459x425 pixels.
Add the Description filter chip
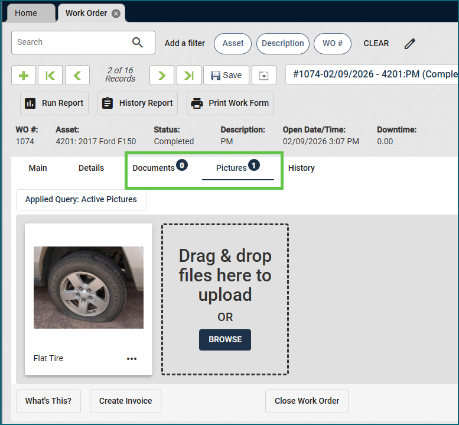coord(282,43)
